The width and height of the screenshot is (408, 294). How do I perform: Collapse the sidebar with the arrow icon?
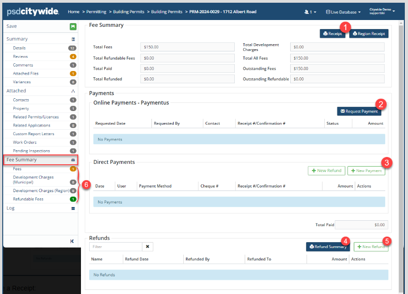pyautogui.click(x=72, y=241)
